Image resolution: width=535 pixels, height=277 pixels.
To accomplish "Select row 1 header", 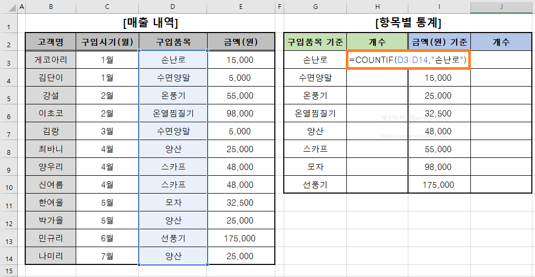I will point(8,23).
